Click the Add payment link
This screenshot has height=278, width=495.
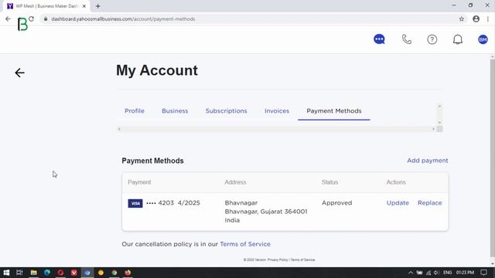428,161
